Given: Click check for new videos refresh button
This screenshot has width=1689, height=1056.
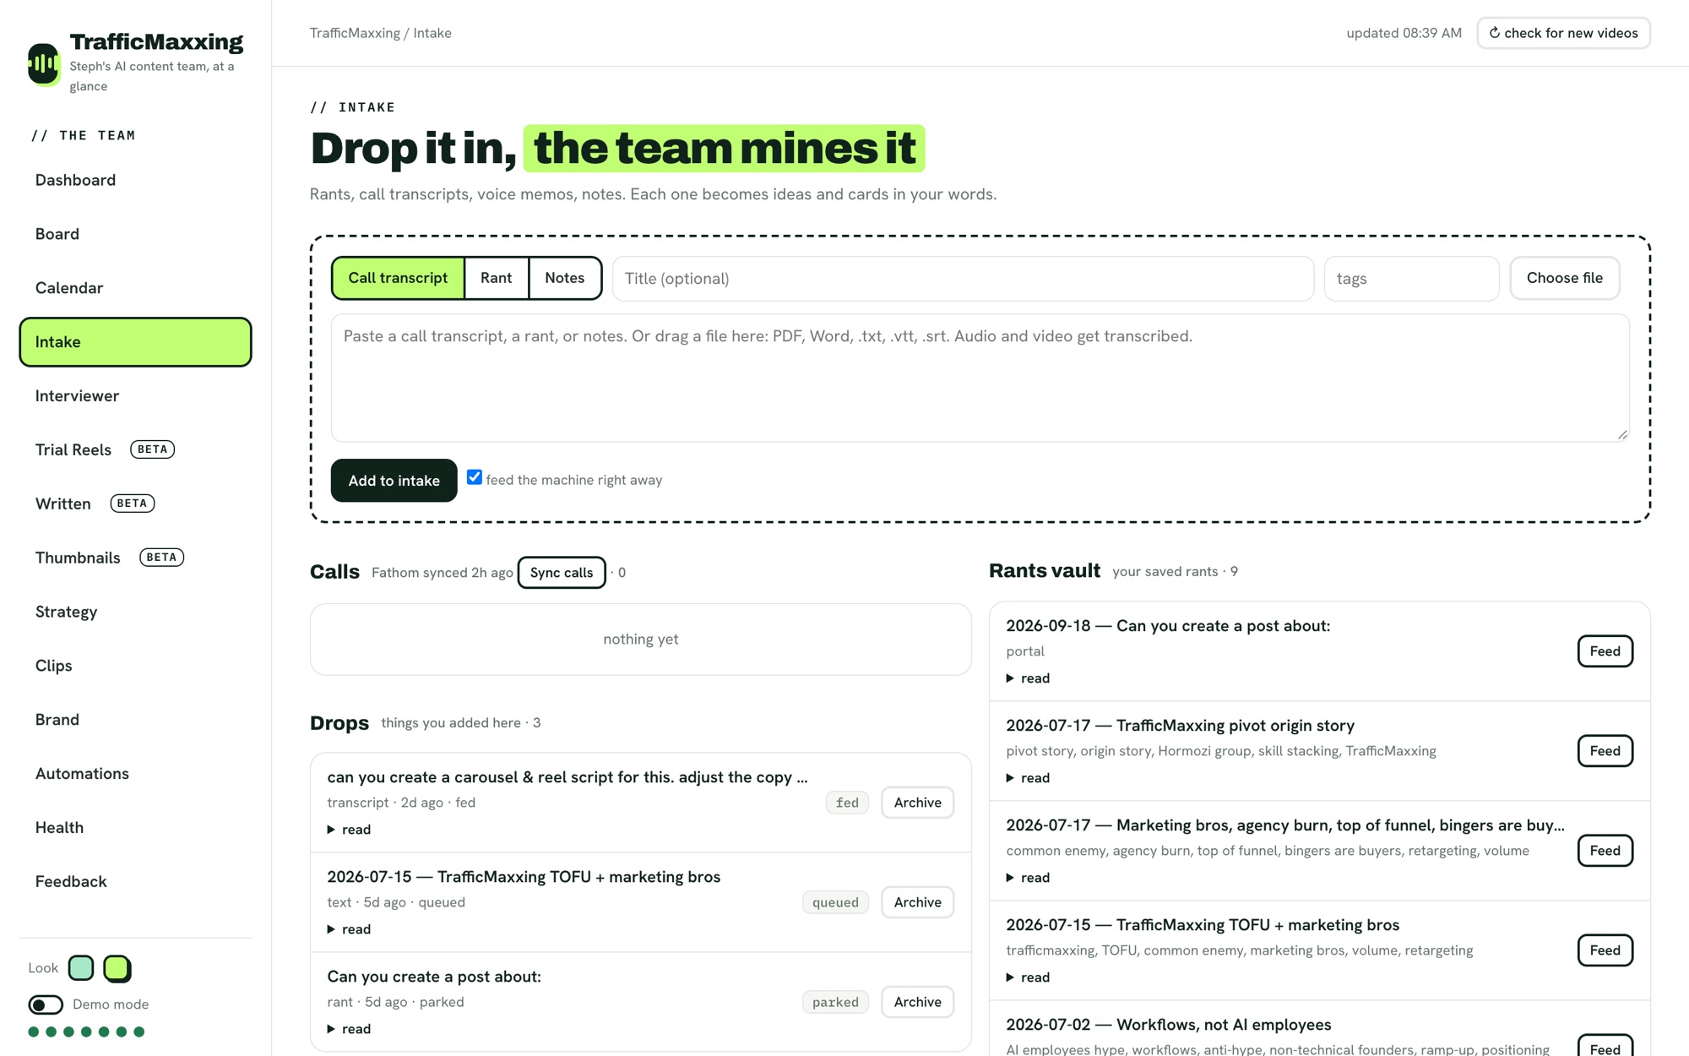Looking at the screenshot, I should [1563, 33].
